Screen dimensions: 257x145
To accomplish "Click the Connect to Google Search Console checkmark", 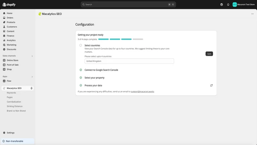I will coord(81,70).
